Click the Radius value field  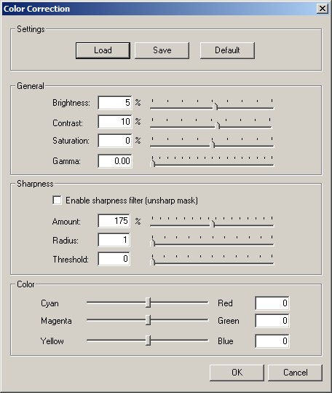114,240
